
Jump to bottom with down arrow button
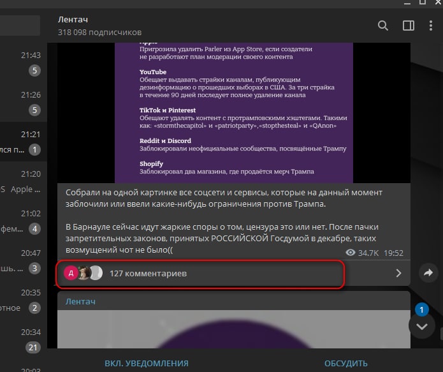421,327
